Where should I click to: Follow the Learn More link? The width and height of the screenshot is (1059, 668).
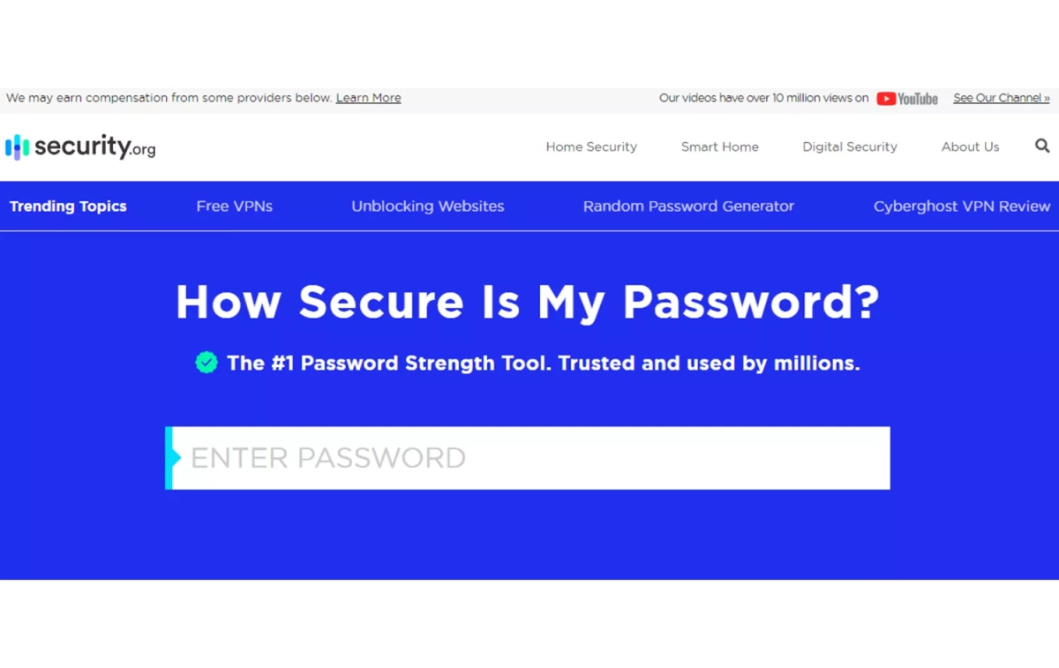368,98
